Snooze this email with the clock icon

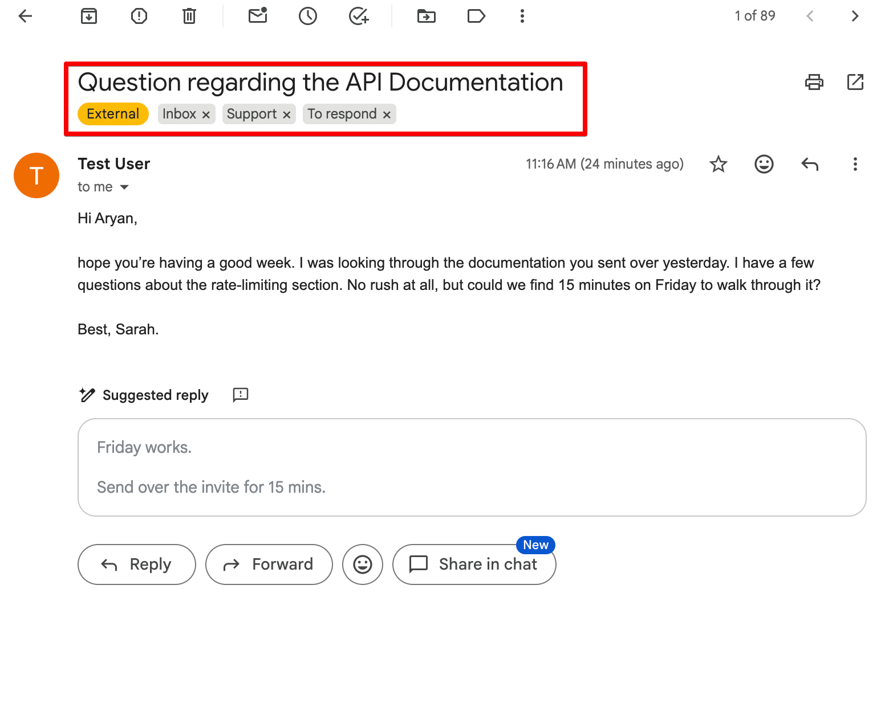click(x=308, y=16)
